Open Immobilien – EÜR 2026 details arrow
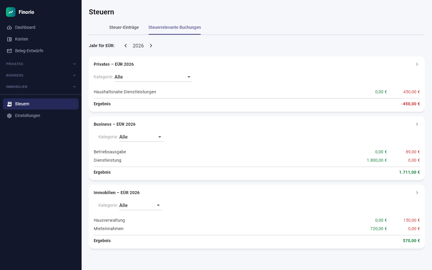The height and width of the screenshot is (270, 432). click(x=417, y=193)
